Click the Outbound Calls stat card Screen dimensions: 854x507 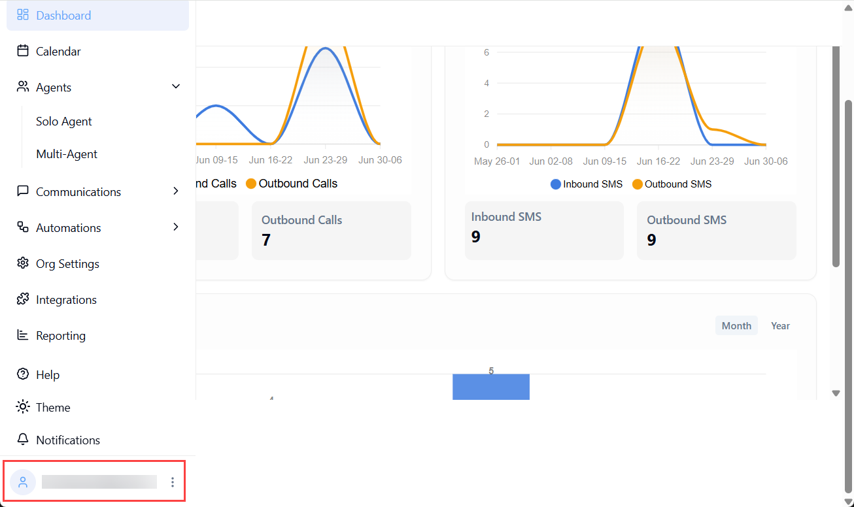coord(331,231)
